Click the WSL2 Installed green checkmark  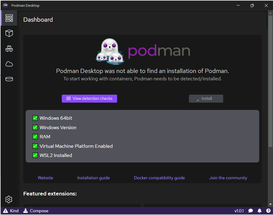point(35,155)
